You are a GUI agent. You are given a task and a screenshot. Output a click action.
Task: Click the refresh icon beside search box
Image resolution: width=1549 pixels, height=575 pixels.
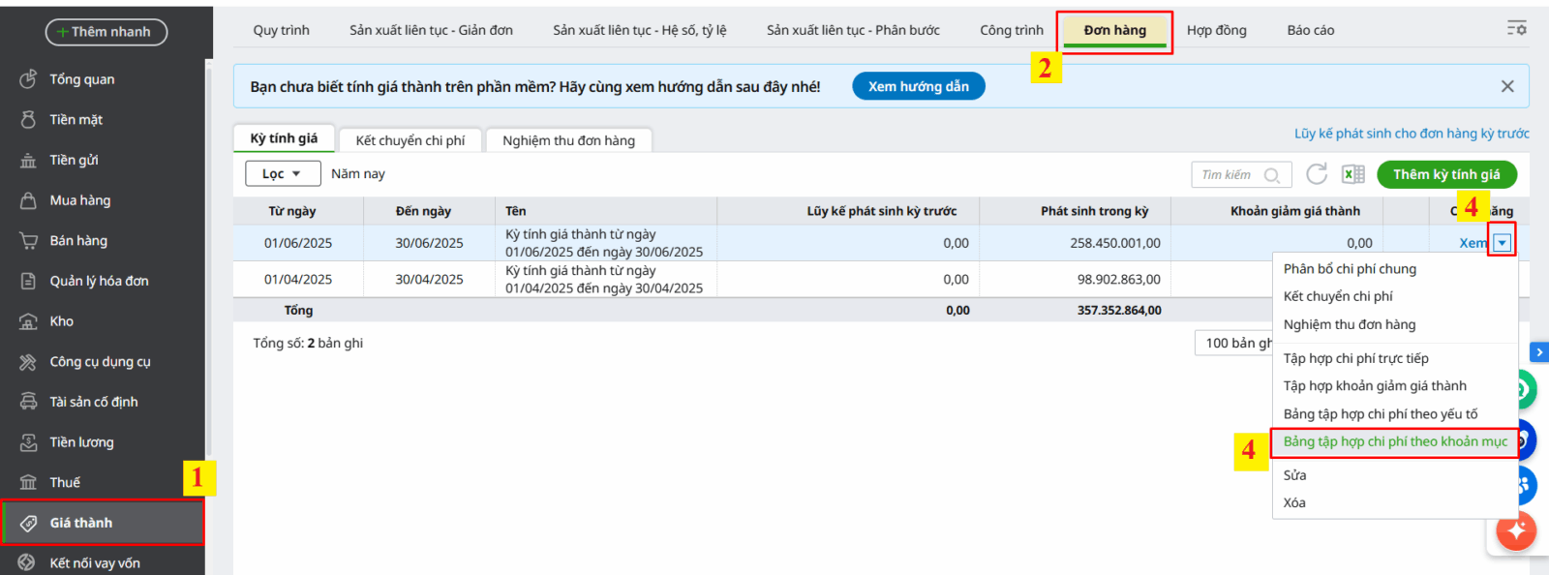pyautogui.click(x=1317, y=174)
